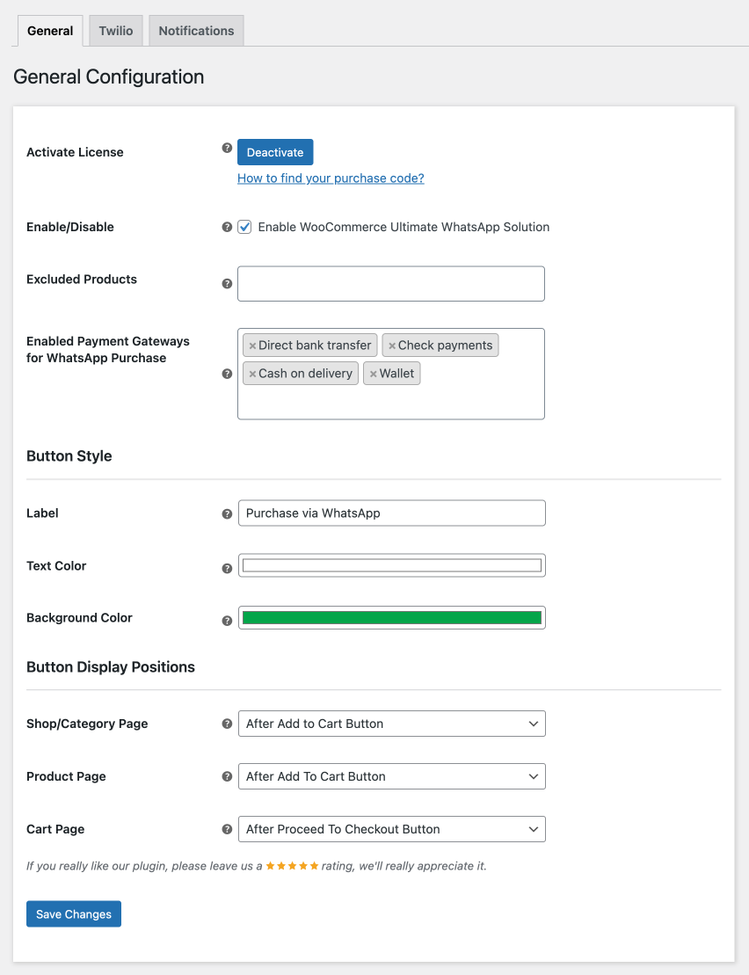Open 'How to find your purchase code?' link

pos(331,178)
